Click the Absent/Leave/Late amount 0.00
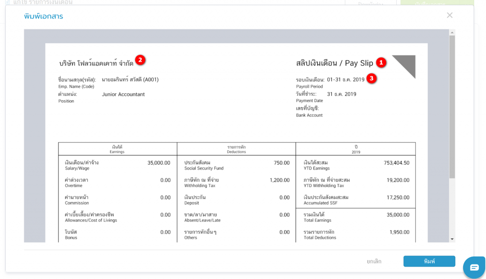486x279 pixels. point(285,215)
